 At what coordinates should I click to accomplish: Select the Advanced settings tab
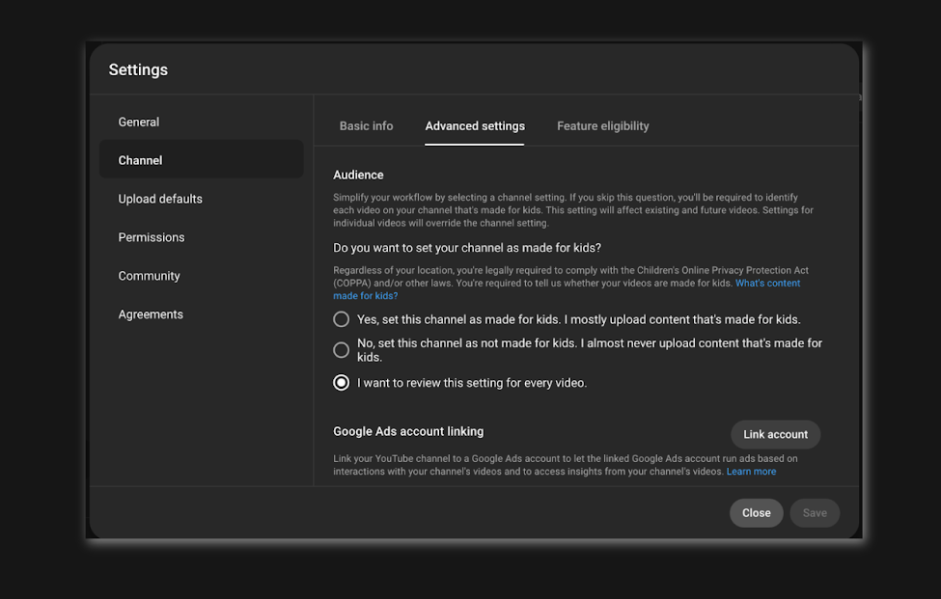click(475, 126)
